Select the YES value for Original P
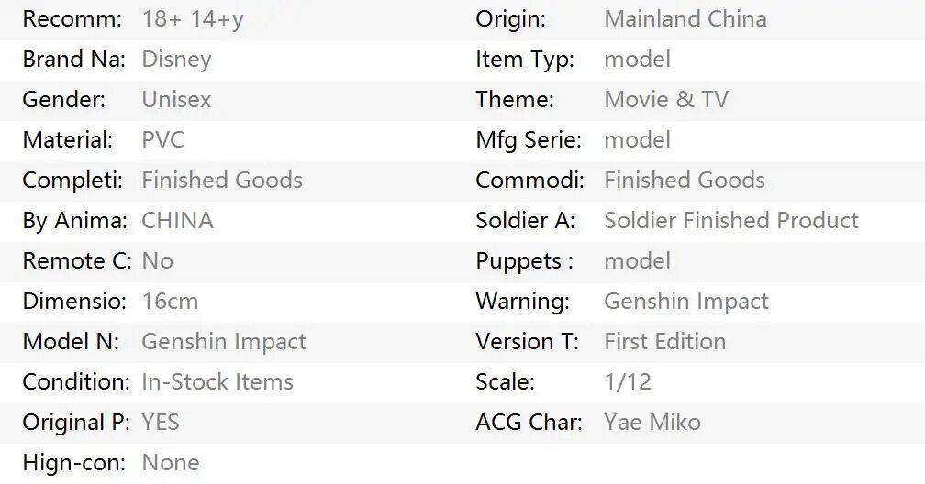The width and height of the screenshot is (925, 484). tap(161, 422)
